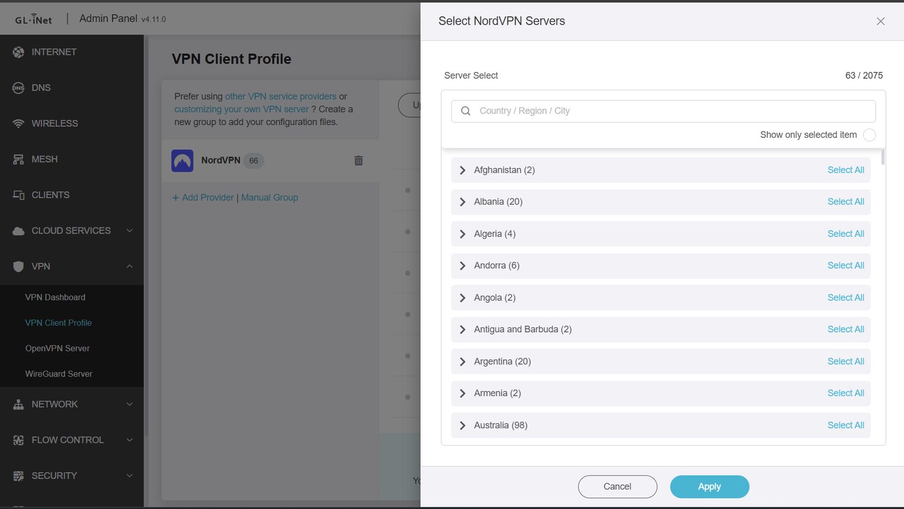Expand the Argentina server list
Image resolution: width=904 pixels, height=509 pixels.
[x=463, y=362]
